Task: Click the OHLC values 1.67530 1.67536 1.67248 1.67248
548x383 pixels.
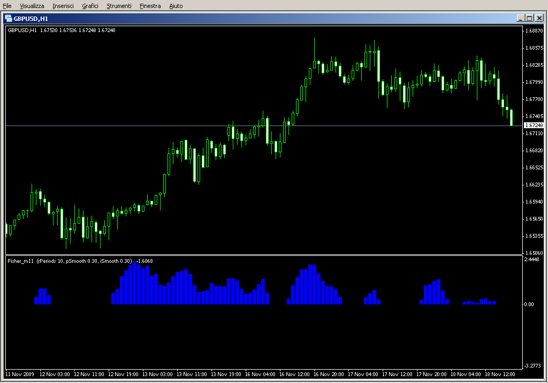Action: [78, 30]
